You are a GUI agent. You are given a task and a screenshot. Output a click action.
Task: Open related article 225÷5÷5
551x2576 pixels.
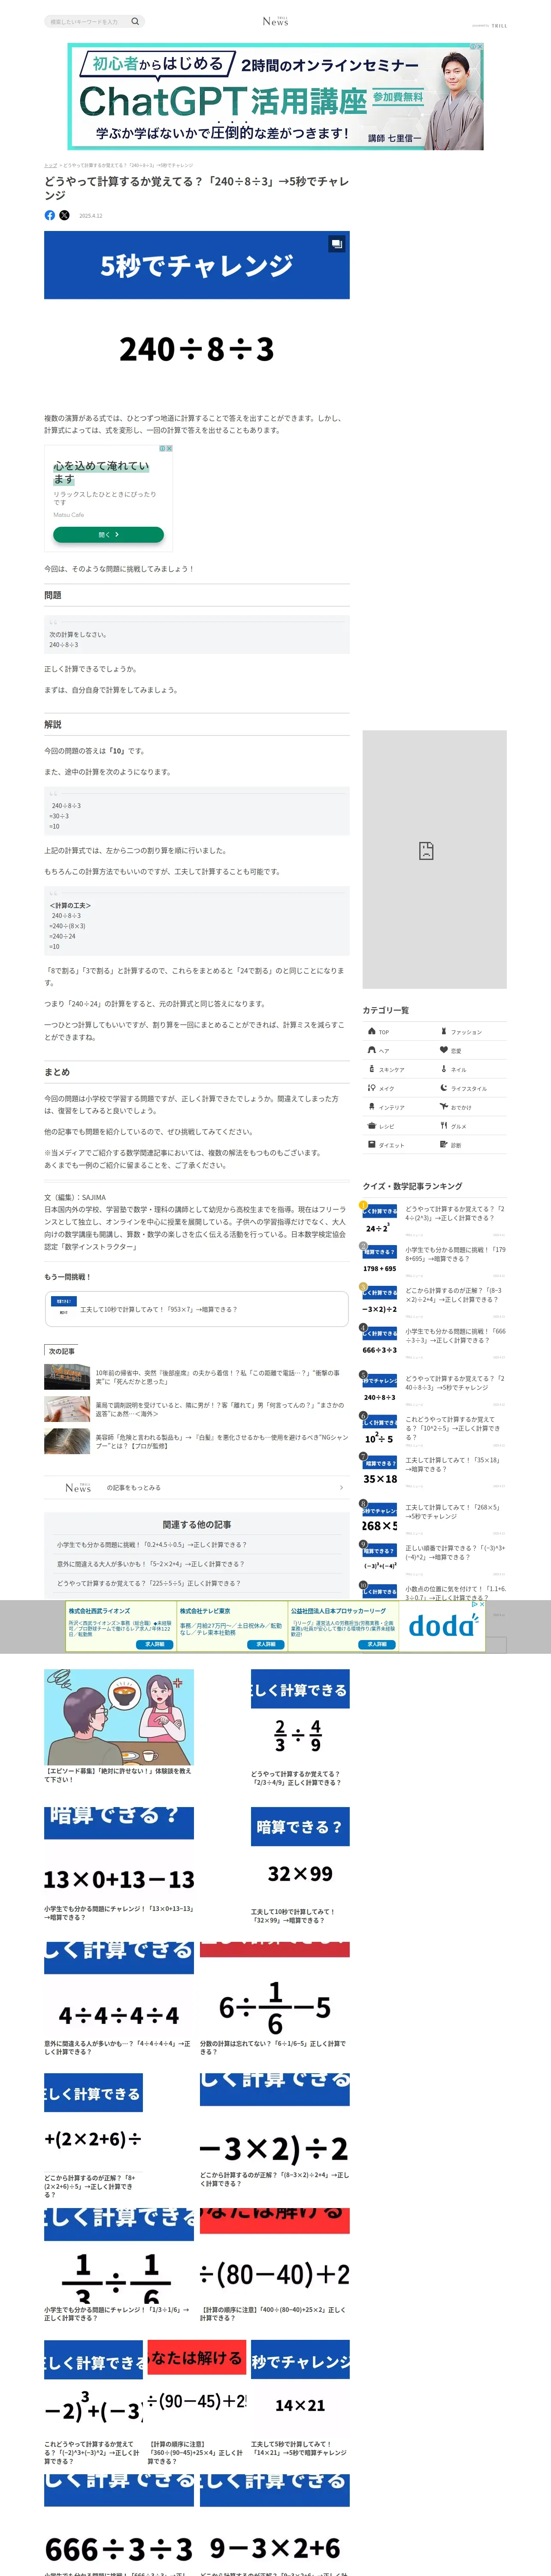[148, 1583]
